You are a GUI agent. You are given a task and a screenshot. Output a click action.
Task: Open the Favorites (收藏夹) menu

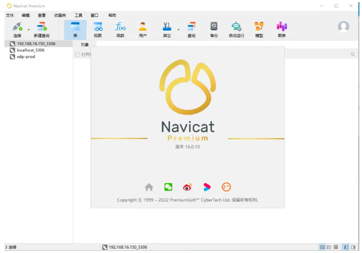tap(60, 15)
